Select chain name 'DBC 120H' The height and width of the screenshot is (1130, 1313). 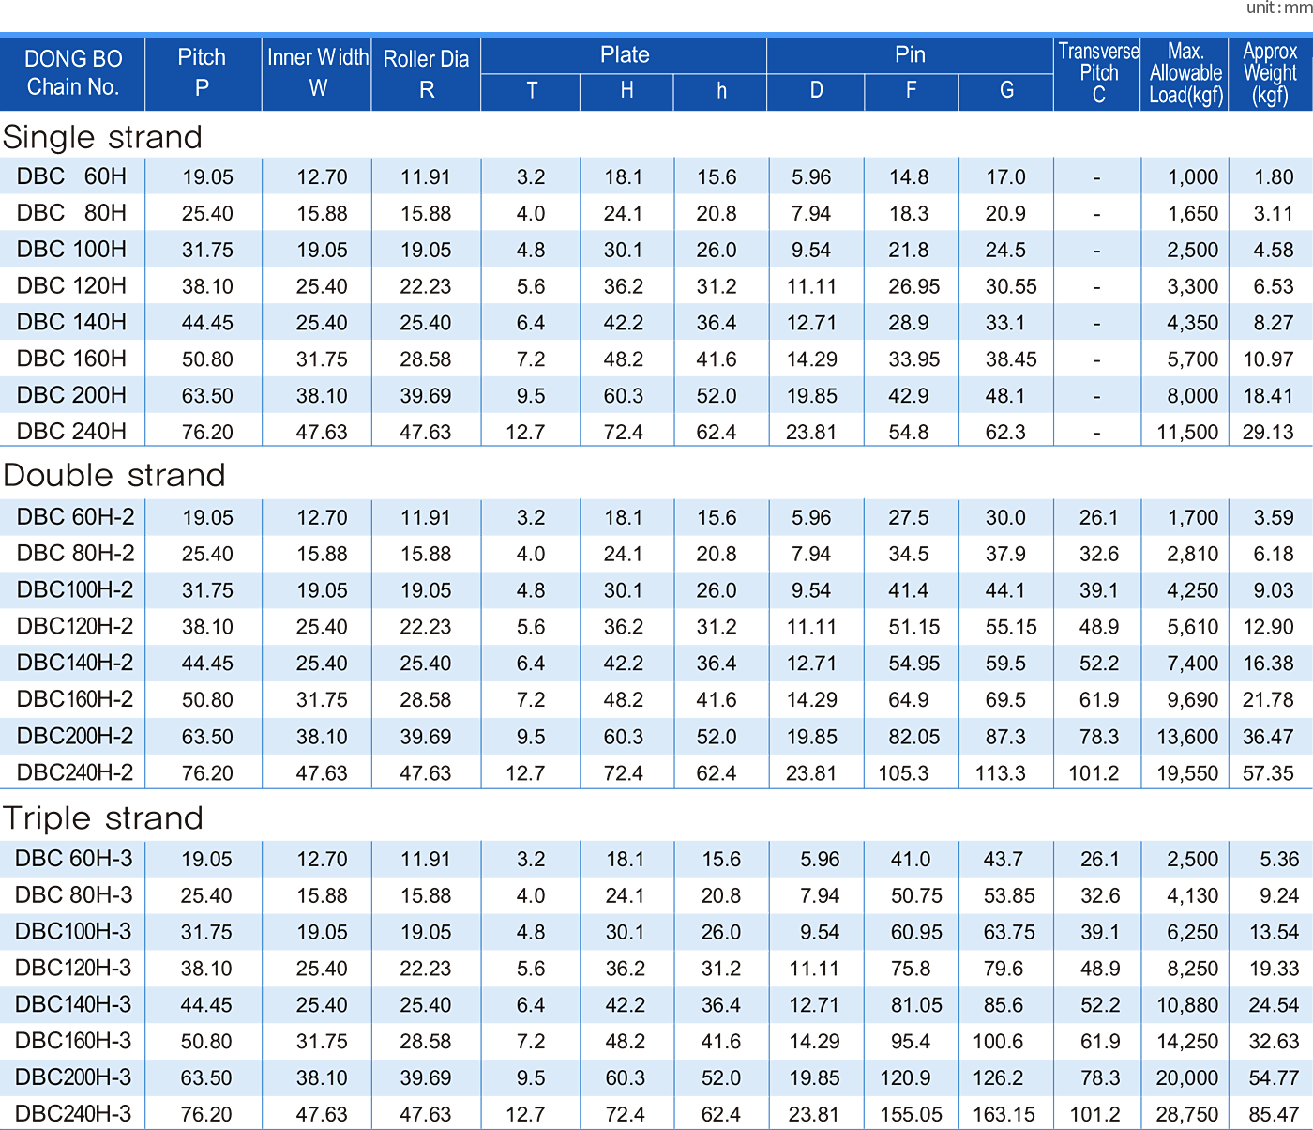tap(71, 286)
